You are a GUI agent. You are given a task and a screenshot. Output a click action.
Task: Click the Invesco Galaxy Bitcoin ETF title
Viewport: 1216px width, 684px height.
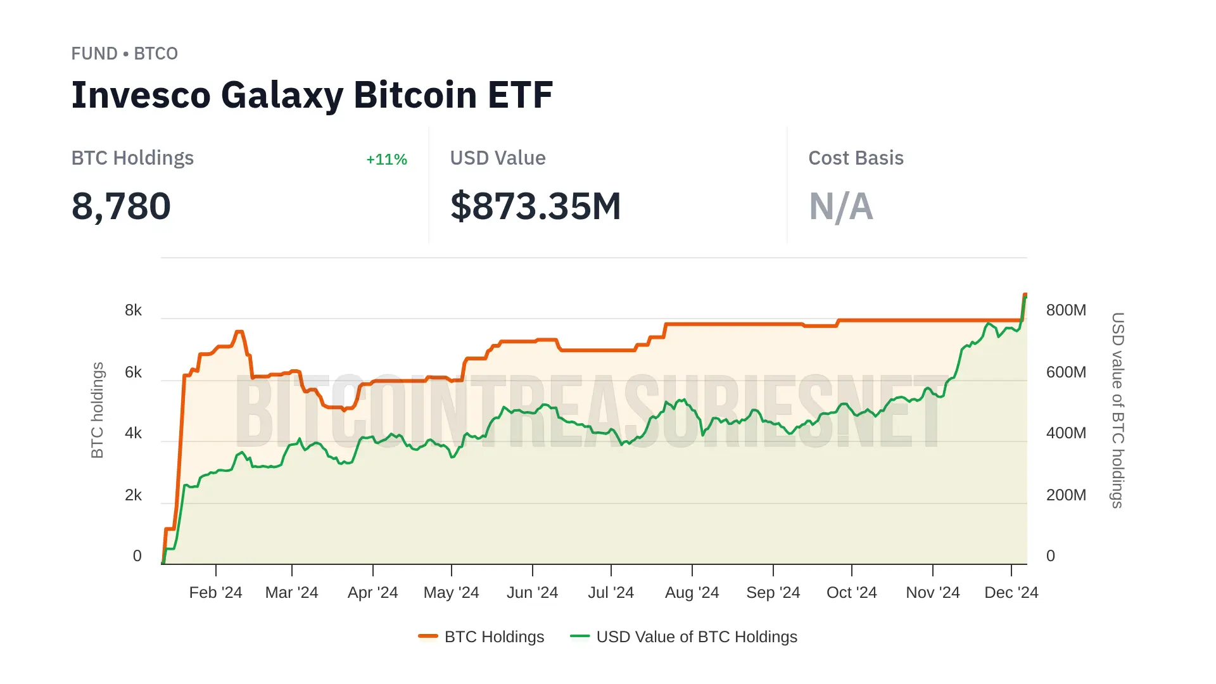pos(312,95)
